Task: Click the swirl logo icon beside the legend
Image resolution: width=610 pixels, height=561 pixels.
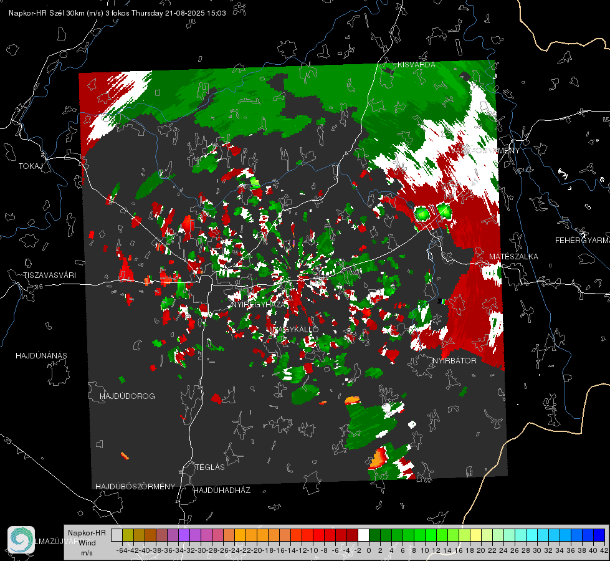Action: (x=21, y=540)
